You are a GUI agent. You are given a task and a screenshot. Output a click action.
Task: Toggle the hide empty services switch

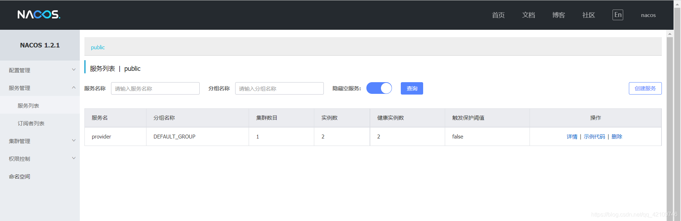tap(379, 88)
